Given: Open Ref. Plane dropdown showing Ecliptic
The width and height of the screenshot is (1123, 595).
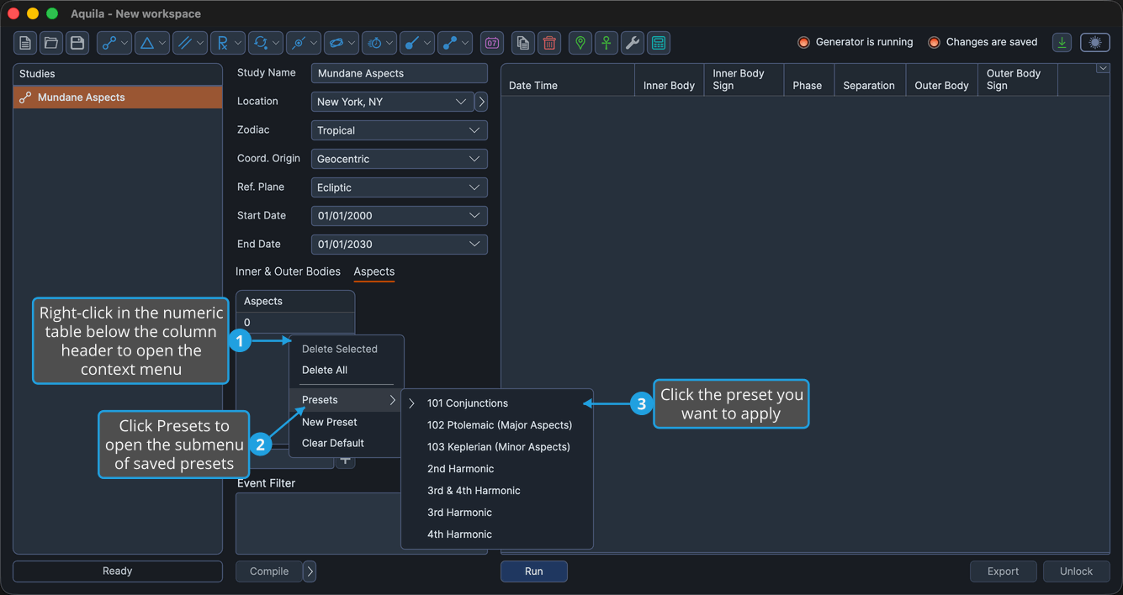Looking at the screenshot, I should pyautogui.click(x=400, y=187).
